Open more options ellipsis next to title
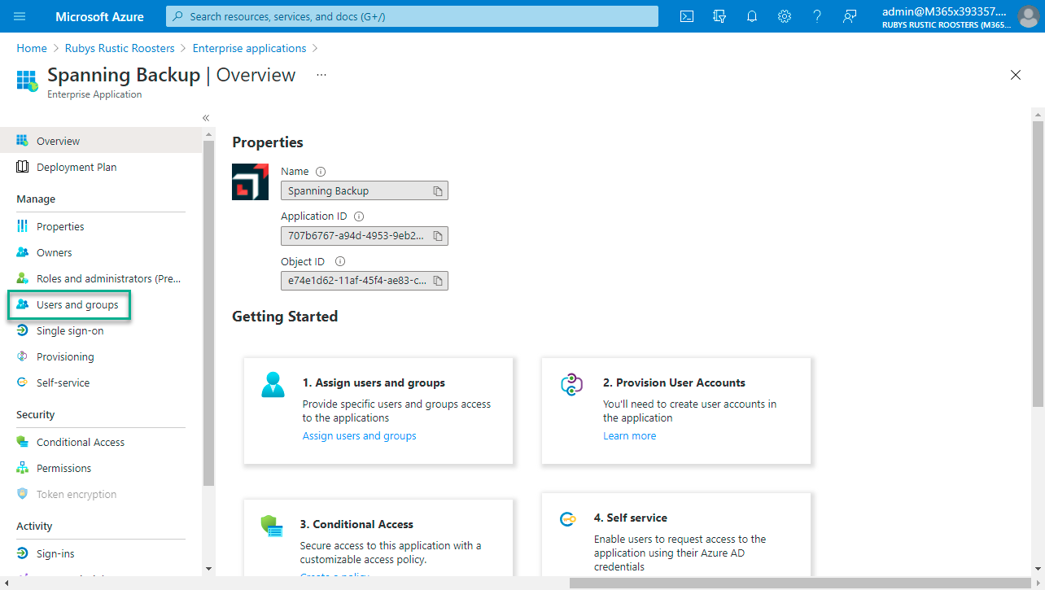 click(x=321, y=75)
